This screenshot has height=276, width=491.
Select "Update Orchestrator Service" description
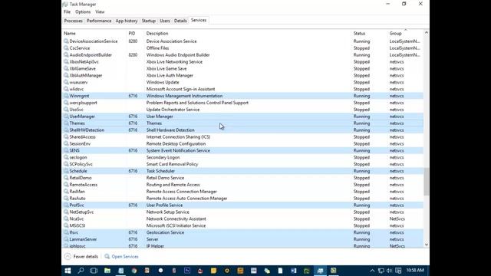coord(173,110)
